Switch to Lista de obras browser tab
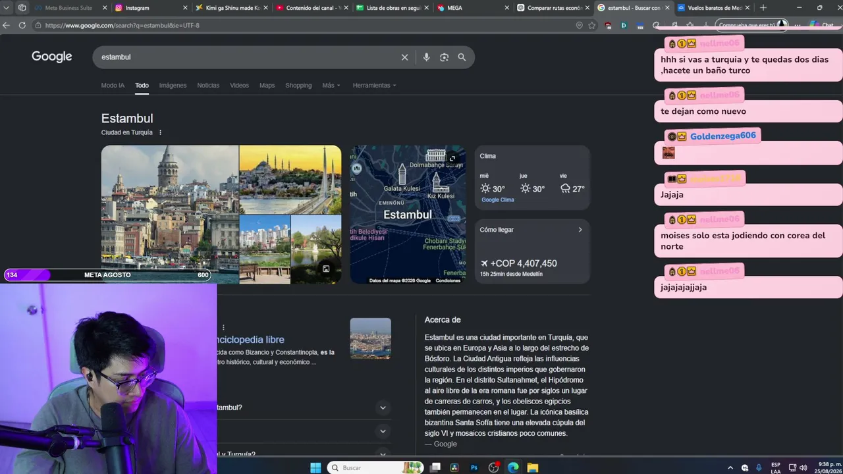Image resolution: width=843 pixels, height=474 pixels. [x=393, y=8]
